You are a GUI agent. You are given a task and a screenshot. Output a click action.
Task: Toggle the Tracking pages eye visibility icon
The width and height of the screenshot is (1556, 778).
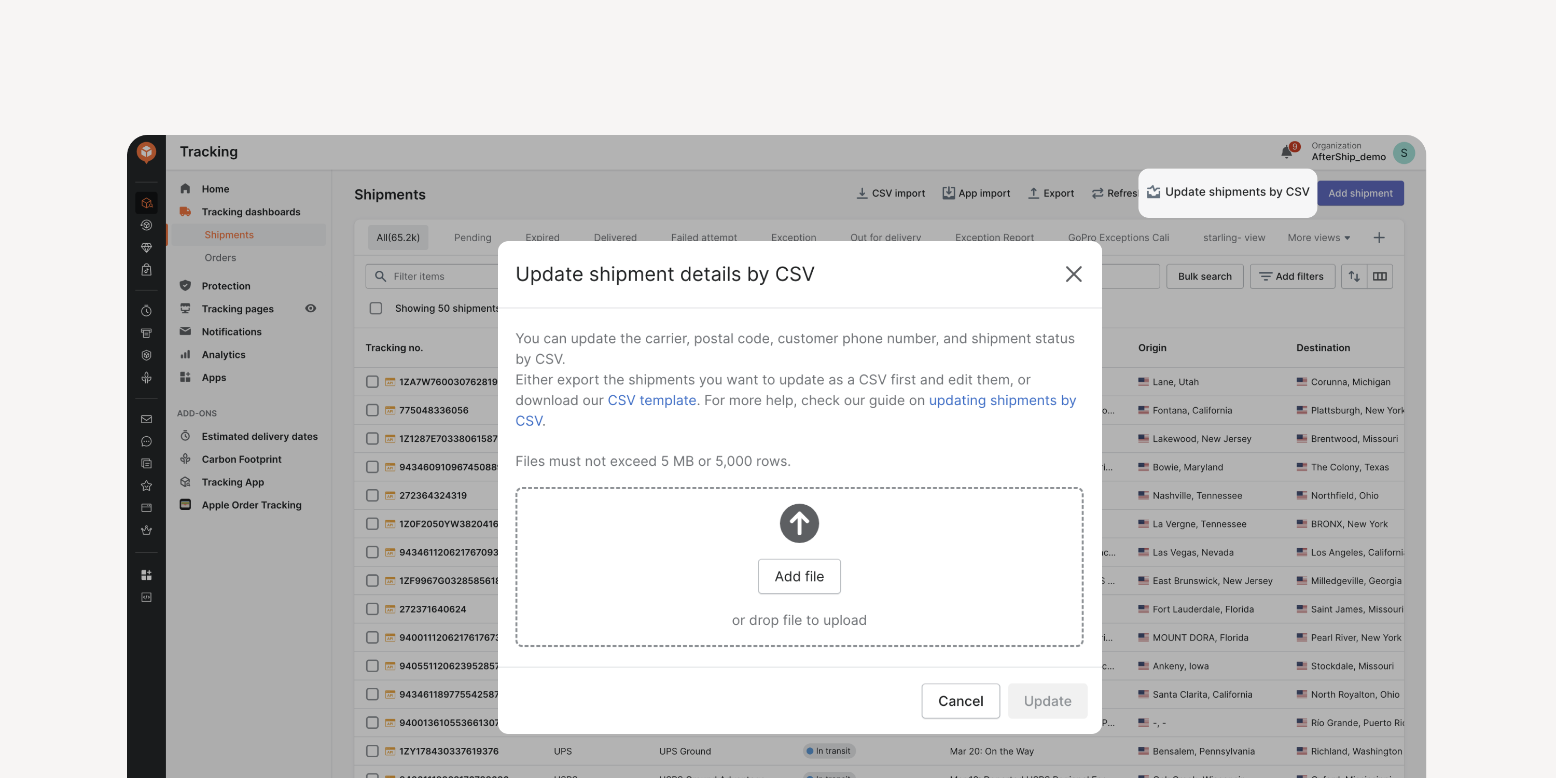pos(311,308)
